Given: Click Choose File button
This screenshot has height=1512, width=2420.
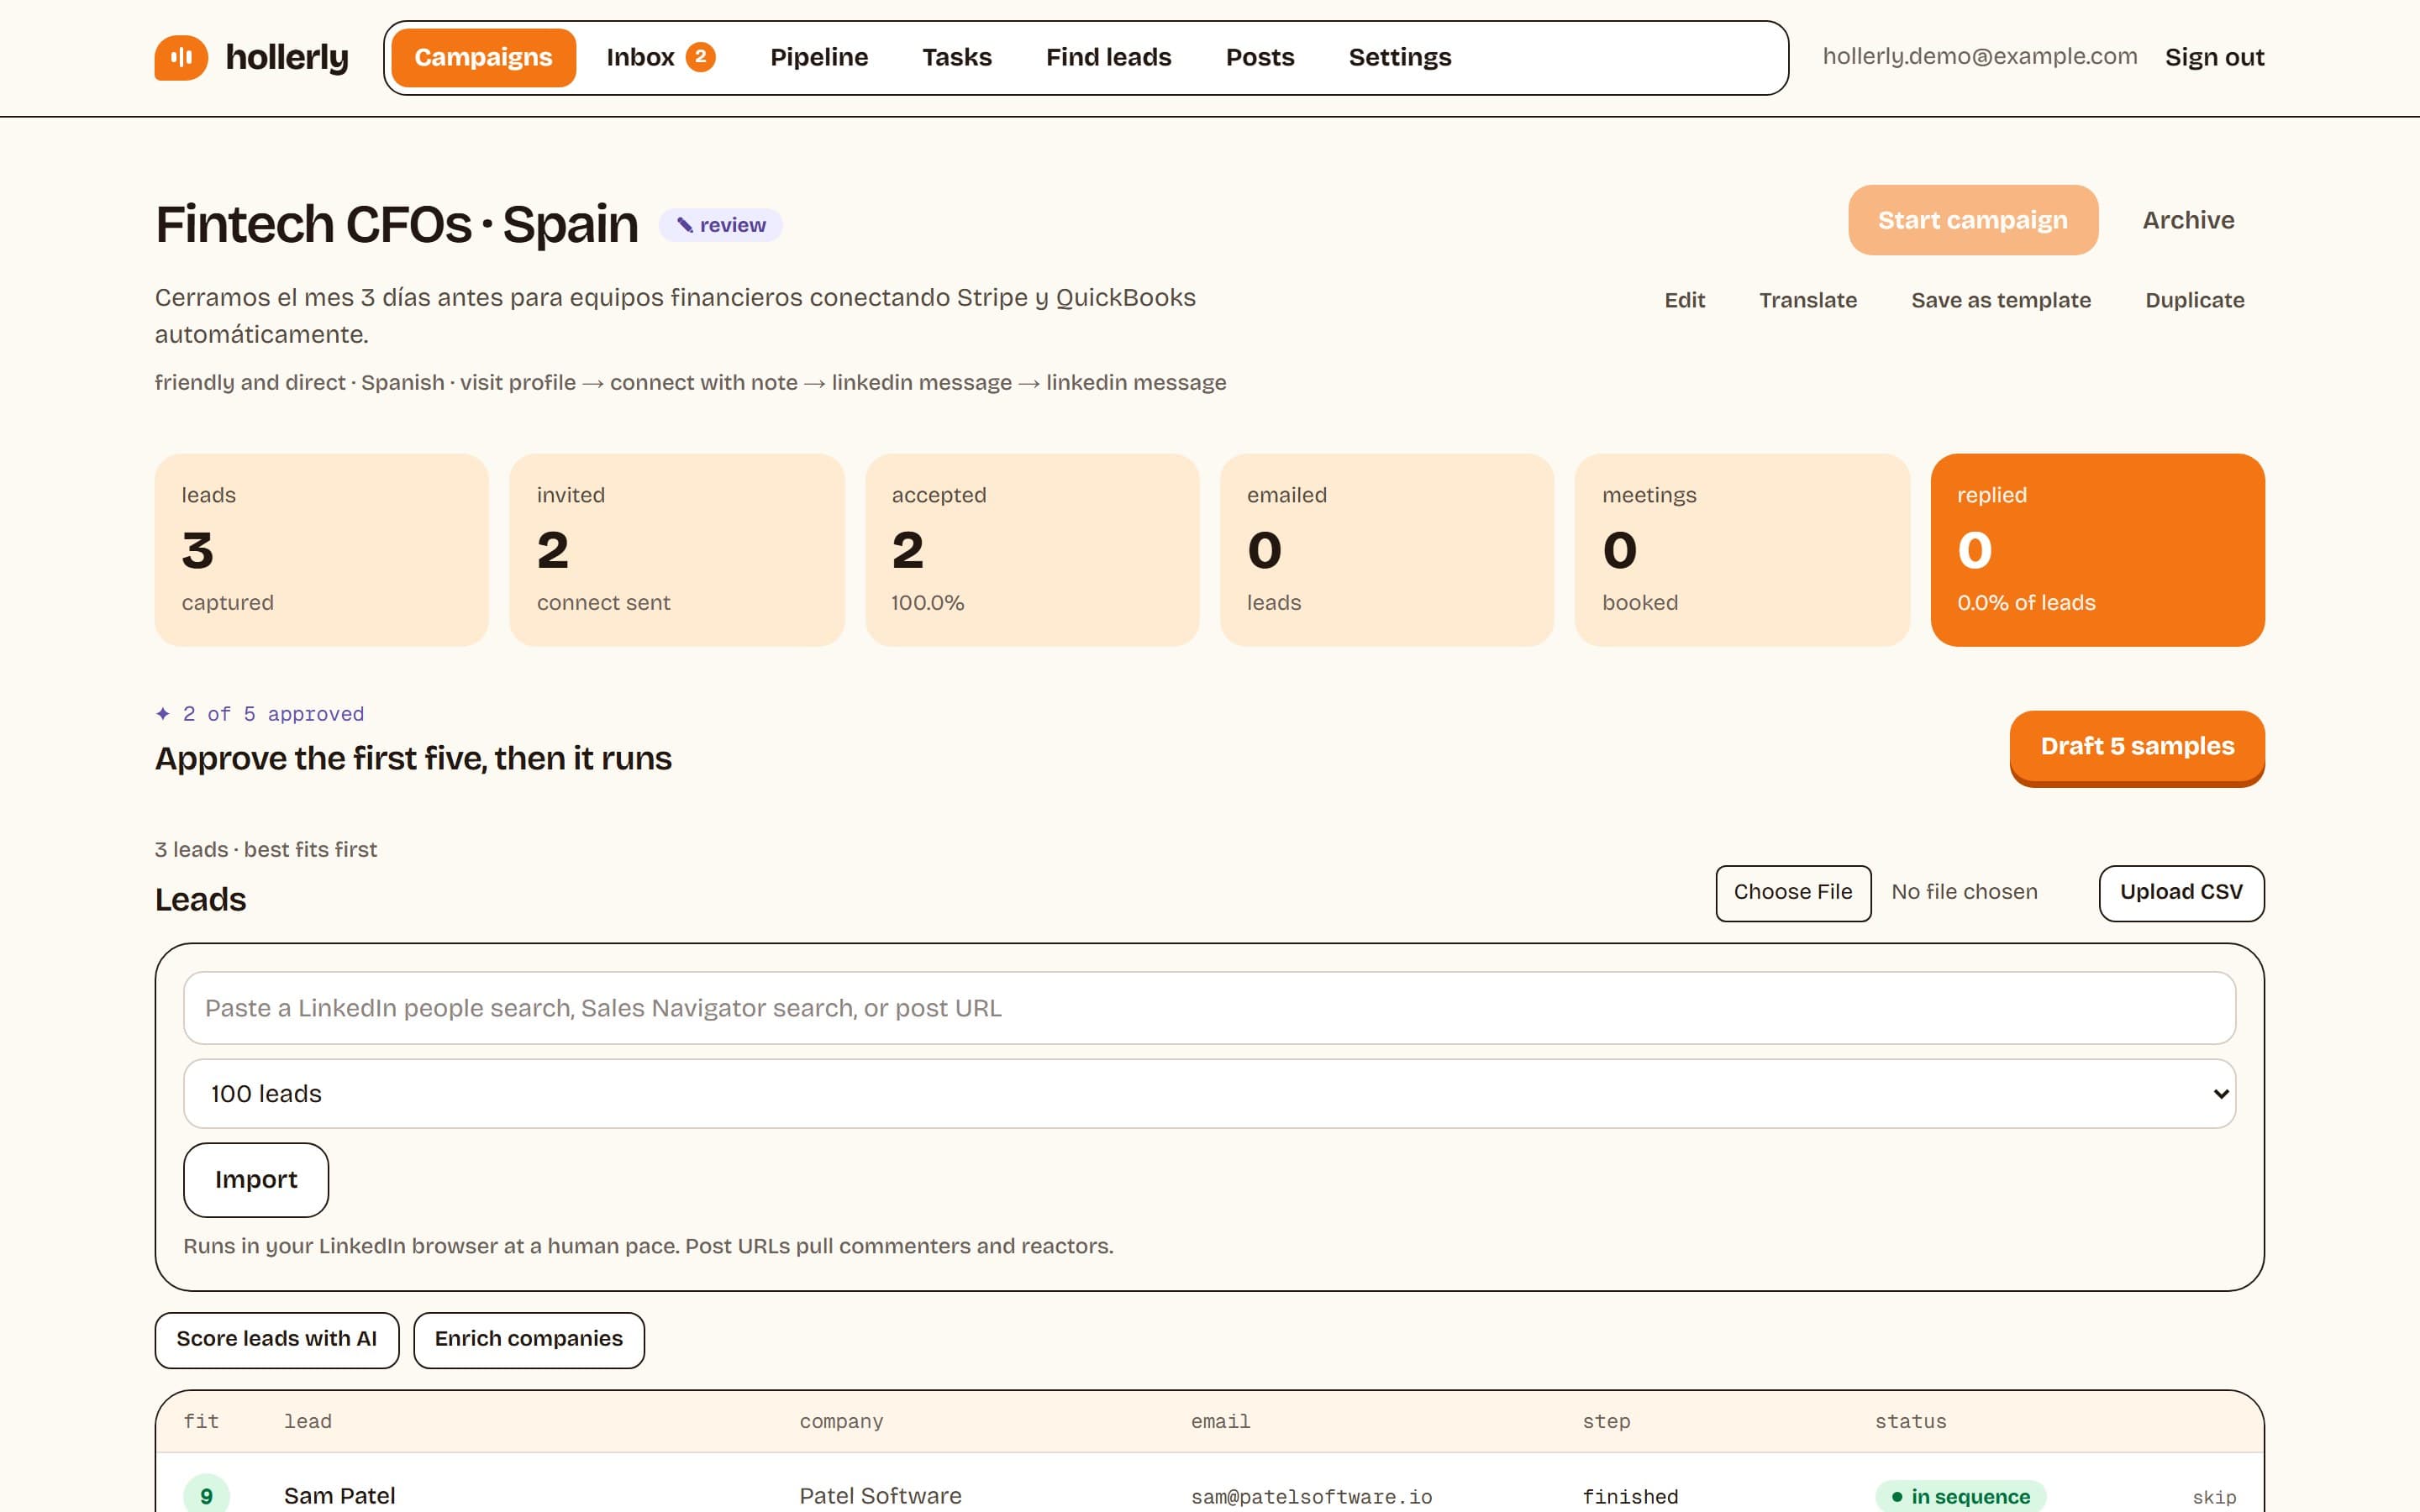Looking at the screenshot, I should pos(1793,892).
